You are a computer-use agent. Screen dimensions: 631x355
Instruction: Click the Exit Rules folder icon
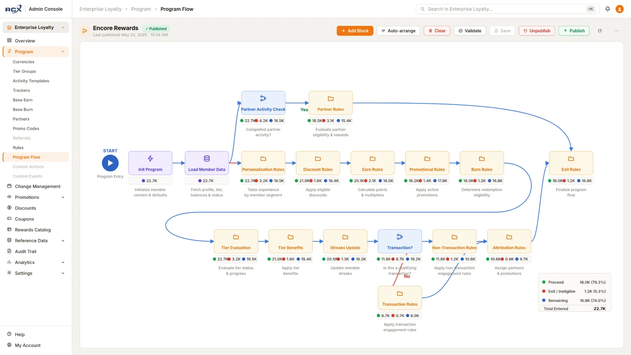(571, 159)
